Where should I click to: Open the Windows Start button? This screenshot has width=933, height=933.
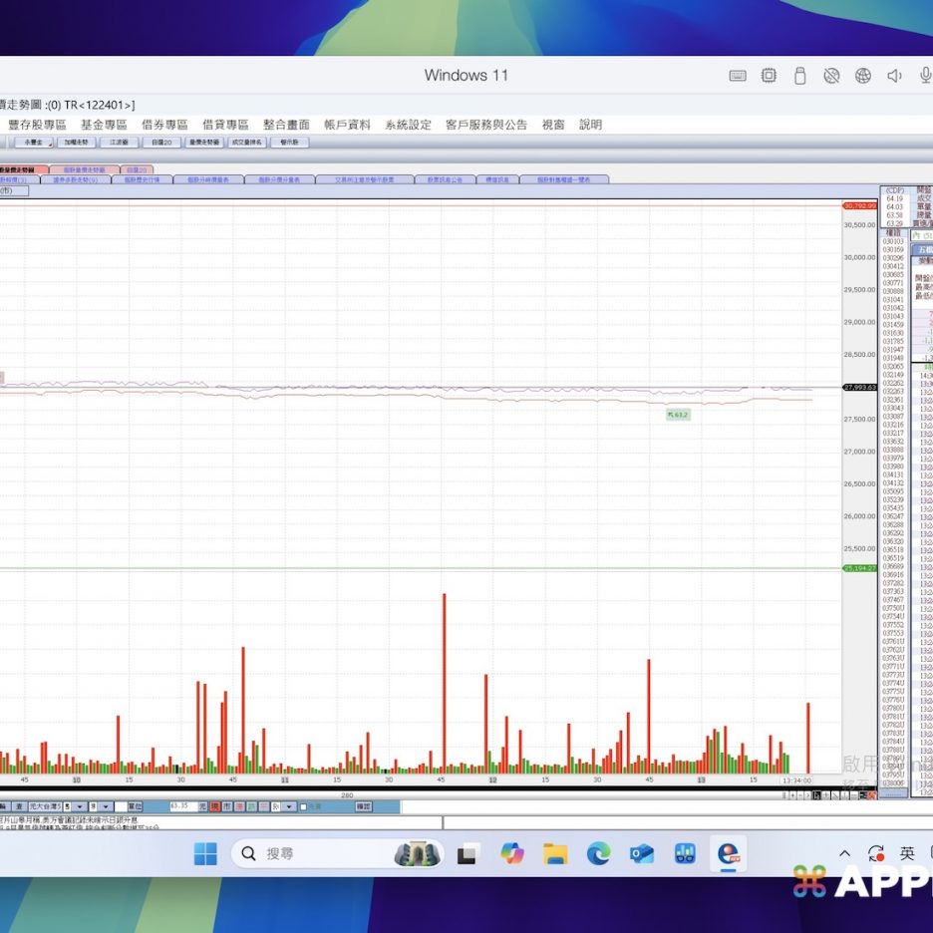click(x=205, y=854)
